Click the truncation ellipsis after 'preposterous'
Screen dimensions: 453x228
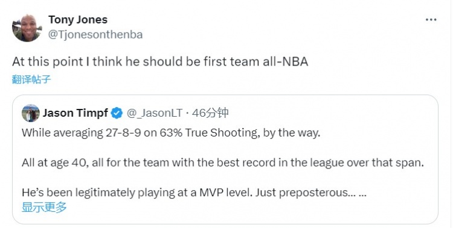pos(362,193)
